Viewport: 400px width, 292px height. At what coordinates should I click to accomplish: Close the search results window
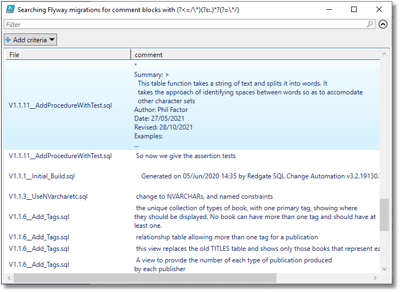(379, 9)
